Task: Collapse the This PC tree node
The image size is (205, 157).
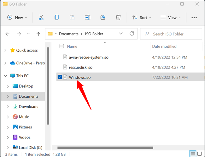Action: click(5, 76)
